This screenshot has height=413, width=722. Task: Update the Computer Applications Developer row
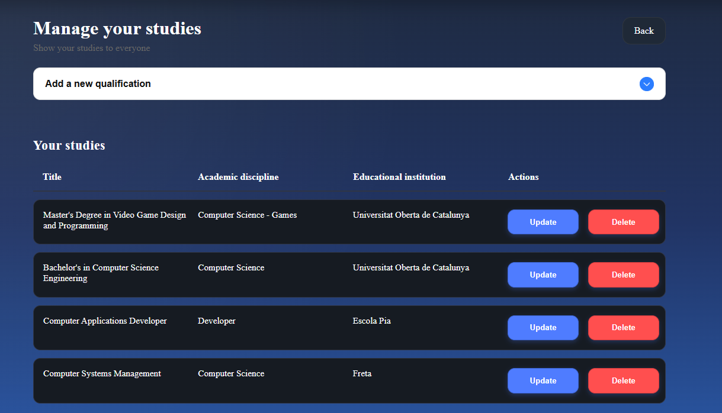point(543,327)
